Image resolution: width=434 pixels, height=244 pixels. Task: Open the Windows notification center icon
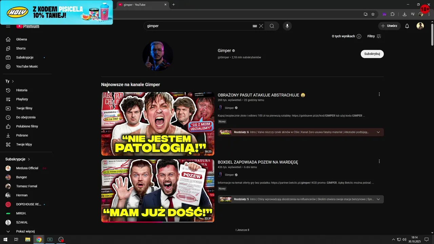427,240
